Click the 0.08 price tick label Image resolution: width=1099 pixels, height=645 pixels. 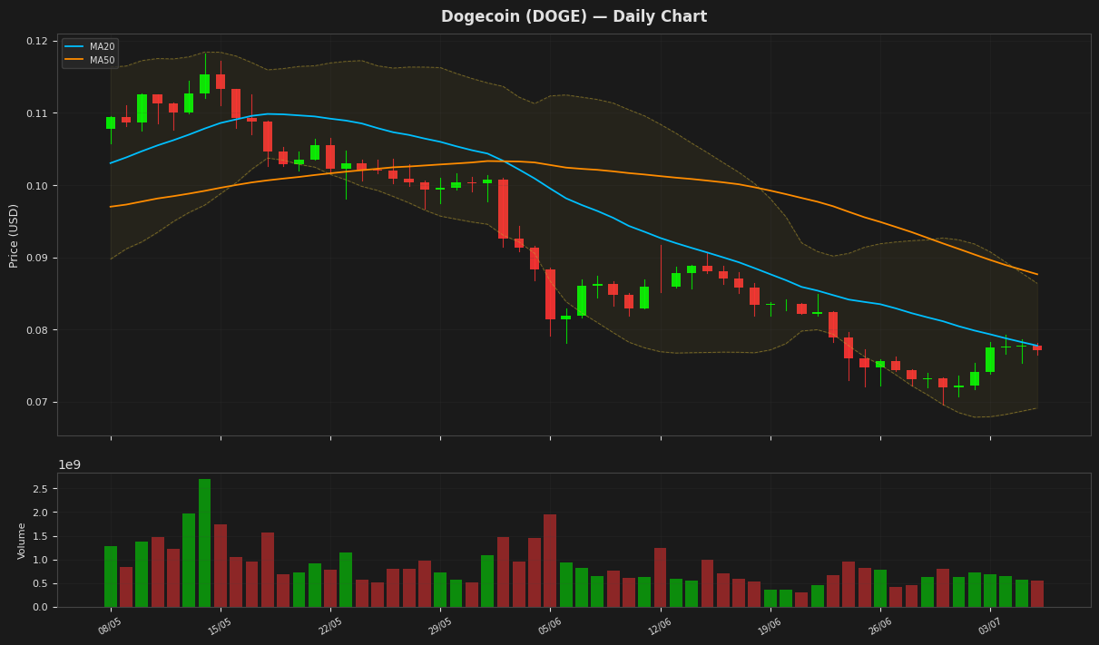37,330
